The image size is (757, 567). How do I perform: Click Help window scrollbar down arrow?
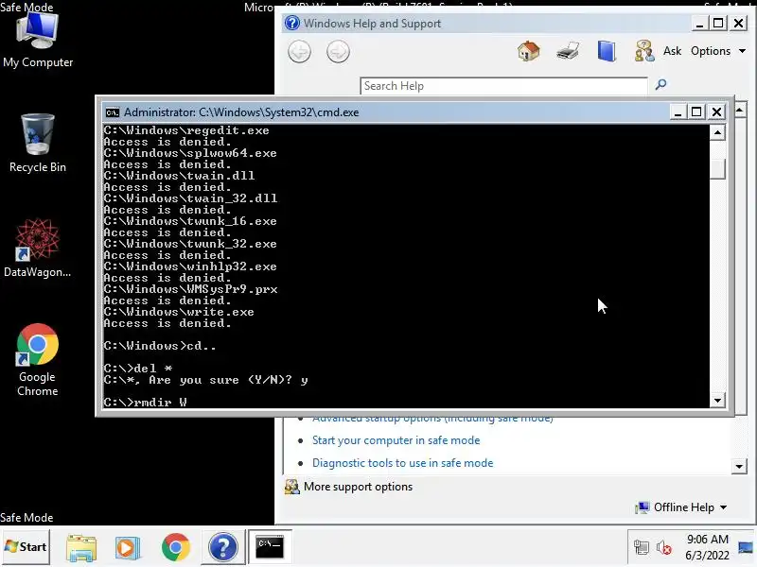(x=739, y=466)
